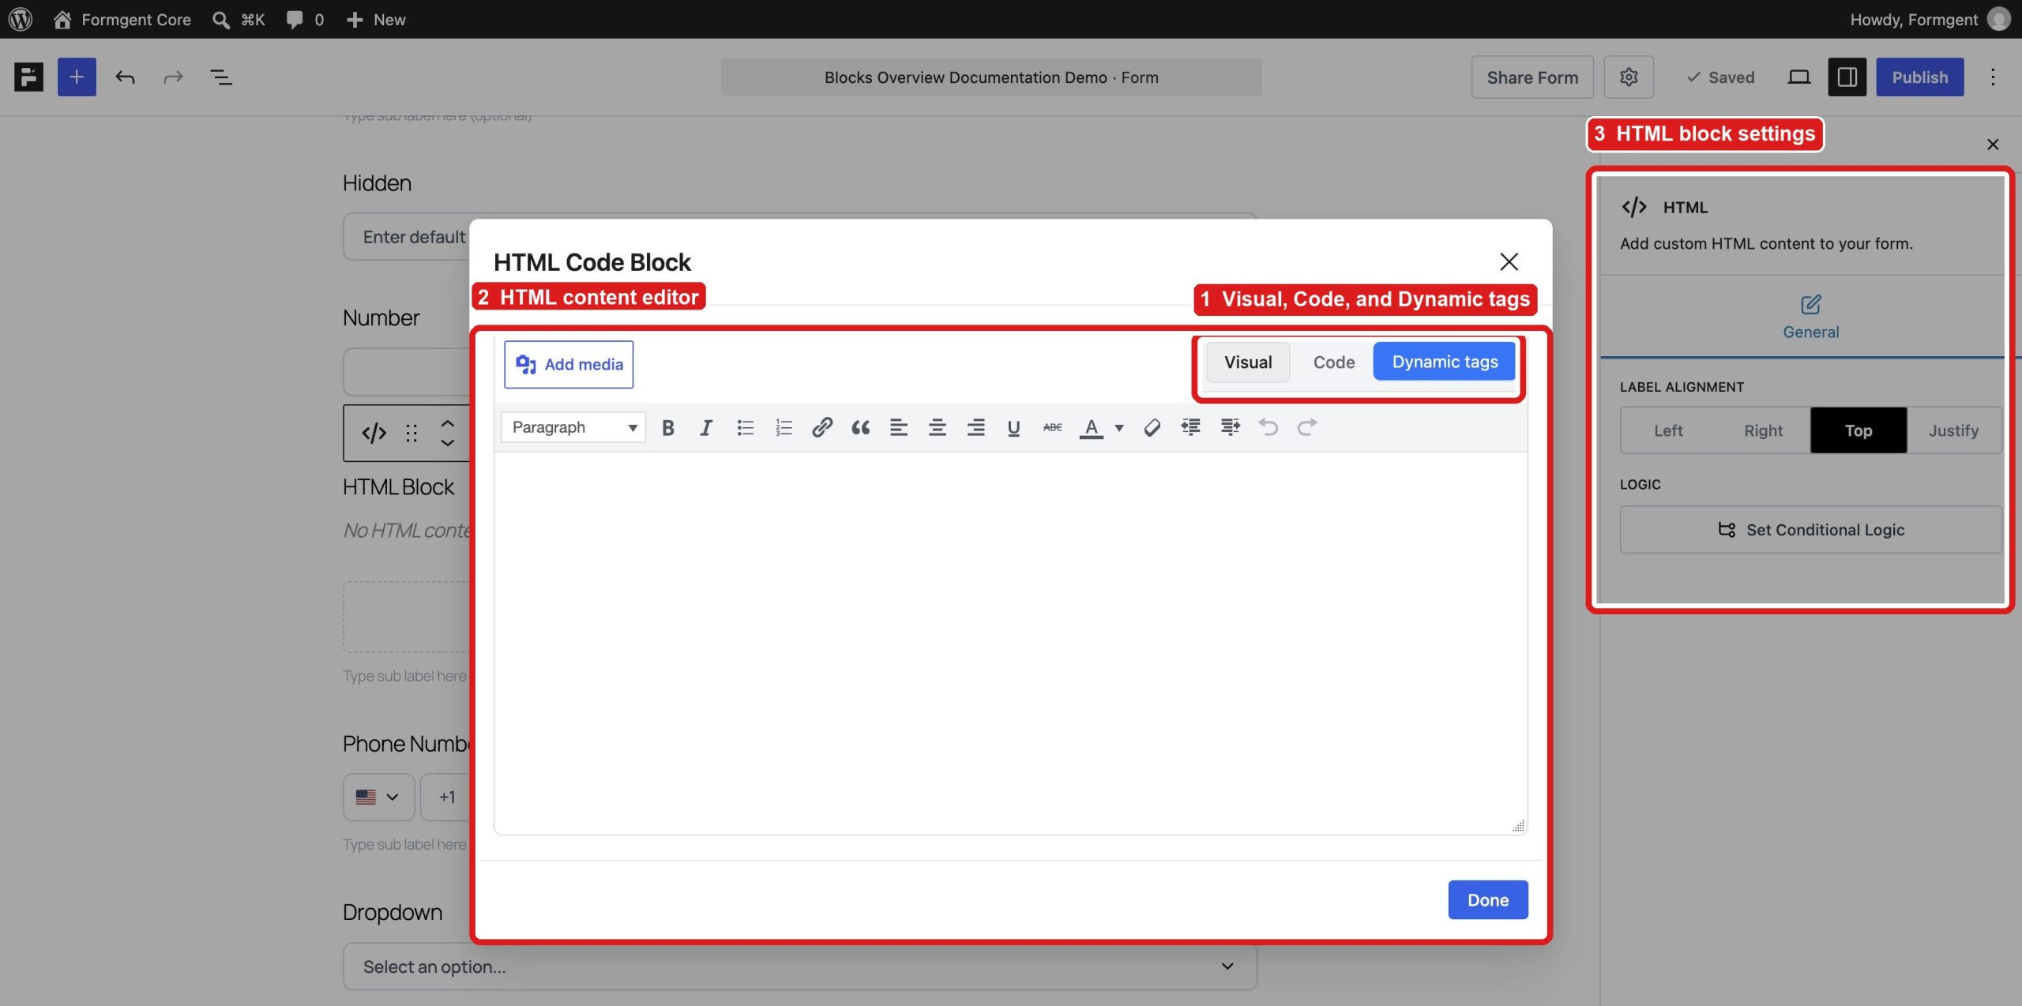Underline the selected text
Screen dimensions: 2022x1006
tap(1013, 427)
